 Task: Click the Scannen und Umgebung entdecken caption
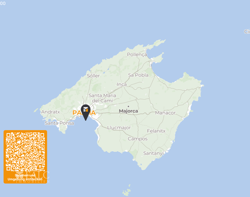click(x=25, y=177)
